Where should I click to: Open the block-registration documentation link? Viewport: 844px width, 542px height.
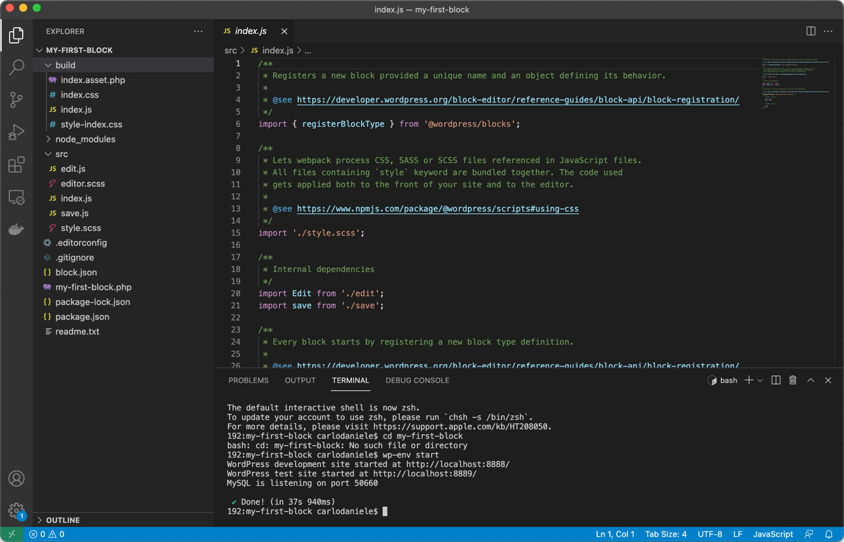[517, 99]
